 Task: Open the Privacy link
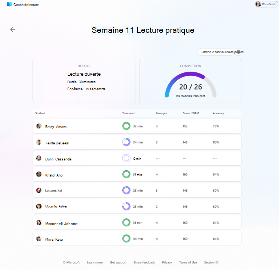pos(167,262)
